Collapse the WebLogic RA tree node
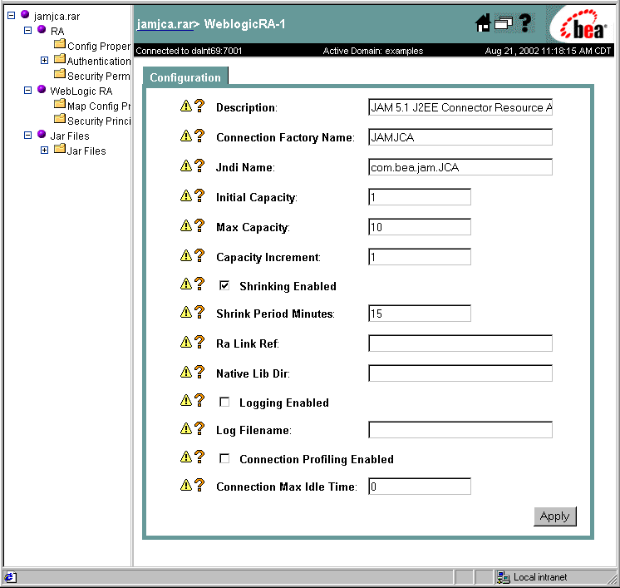The height and width of the screenshot is (588, 620). coord(27,90)
